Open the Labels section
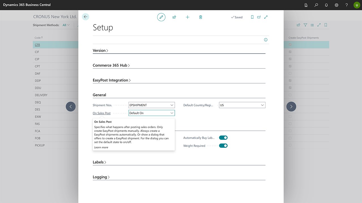Screen dimensions: 362x203 click(x=100, y=162)
